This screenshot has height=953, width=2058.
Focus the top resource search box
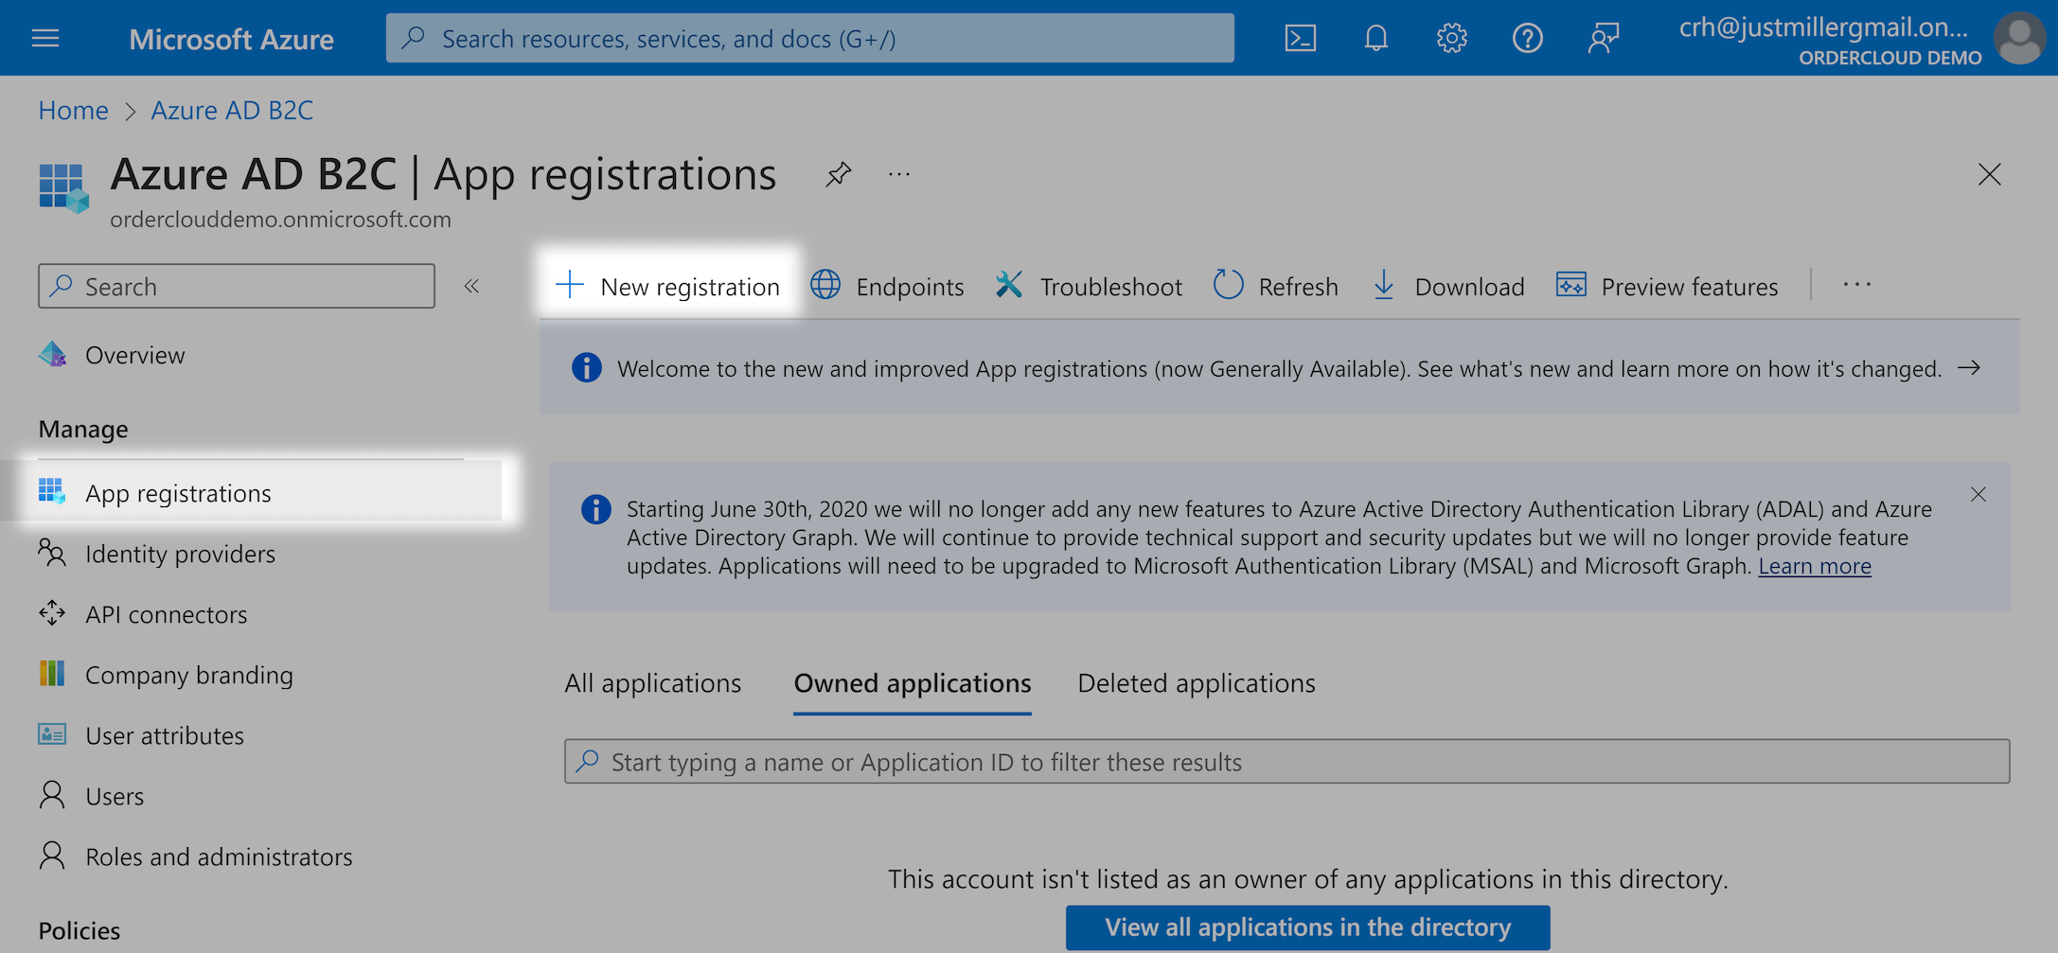[810, 38]
